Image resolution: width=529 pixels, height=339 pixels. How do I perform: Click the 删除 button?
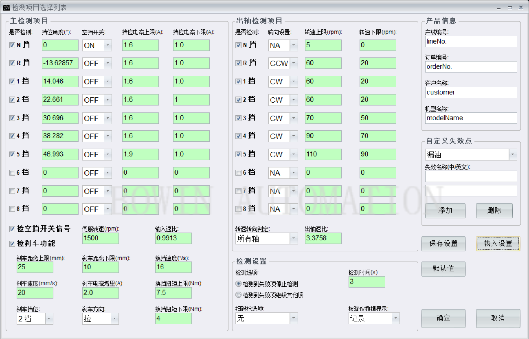494,211
